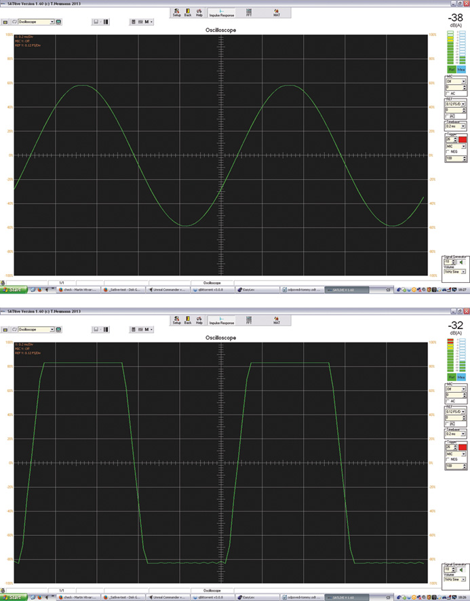The height and width of the screenshot is (601, 470).
Task: Click the calculator-like icon left of M in -38 dB(A) window
Action: (134, 22)
